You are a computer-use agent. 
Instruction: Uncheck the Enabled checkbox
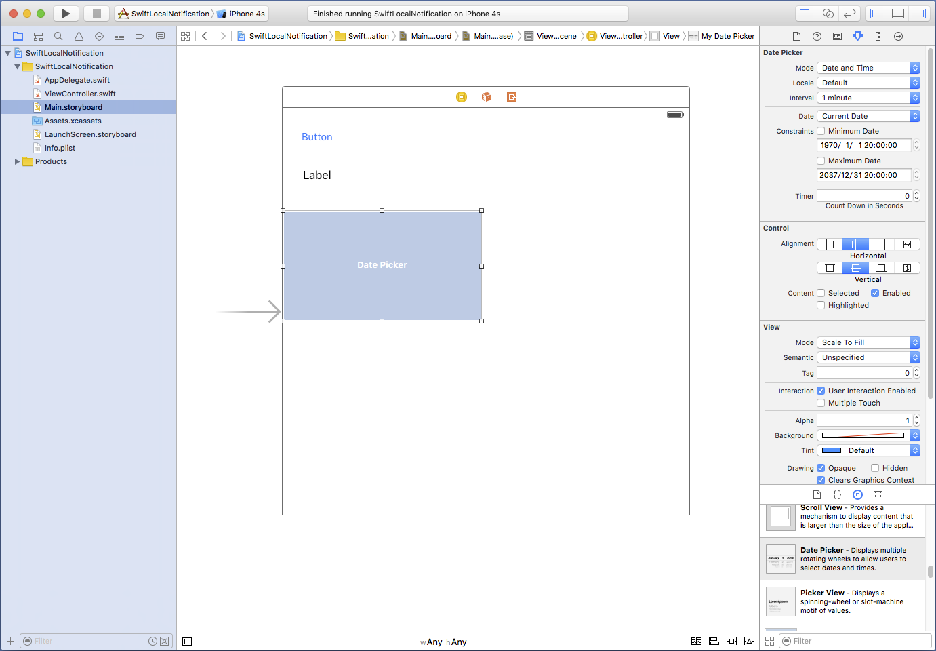pyautogui.click(x=875, y=293)
